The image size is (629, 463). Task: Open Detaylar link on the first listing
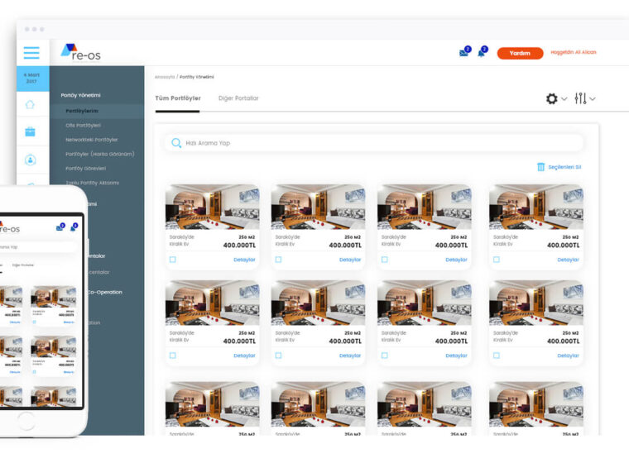tap(244, 260)
